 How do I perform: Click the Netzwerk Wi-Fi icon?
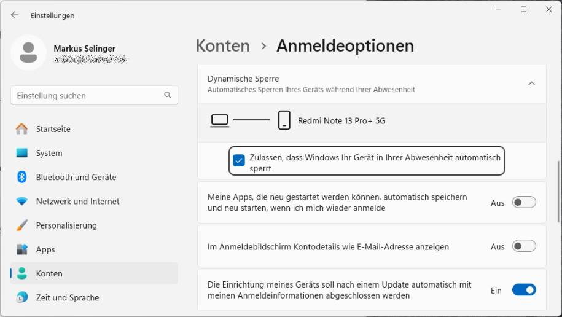(21, 201)
